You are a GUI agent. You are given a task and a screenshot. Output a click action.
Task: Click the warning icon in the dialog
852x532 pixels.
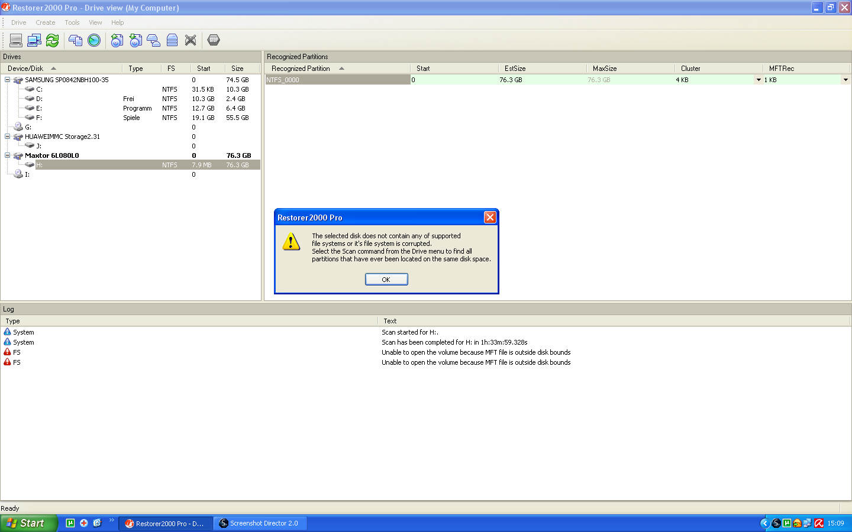tap(291, 242)
